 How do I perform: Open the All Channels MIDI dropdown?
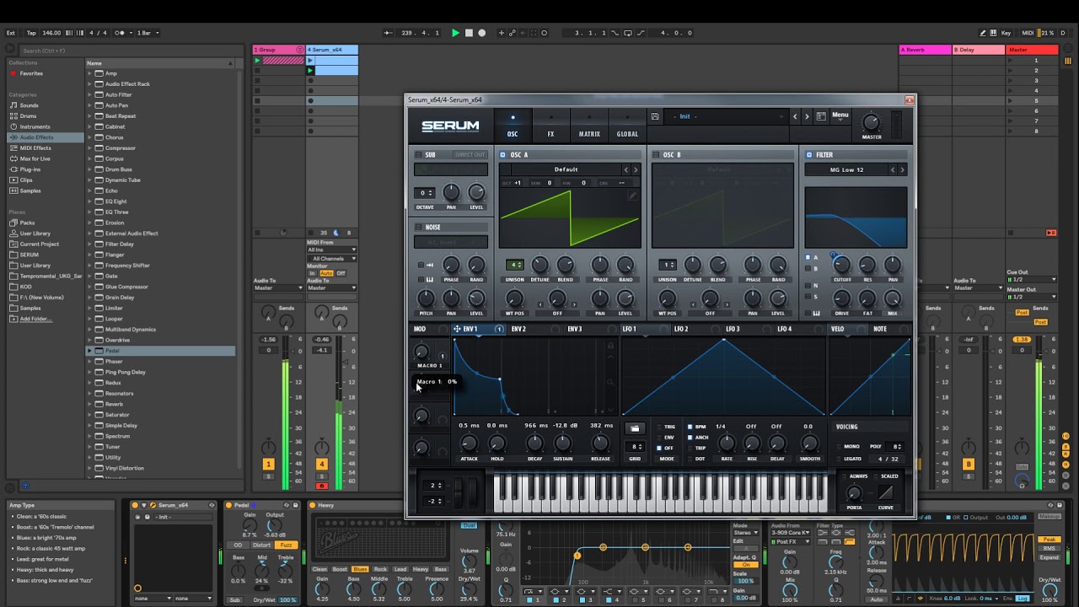pos(331,259)
